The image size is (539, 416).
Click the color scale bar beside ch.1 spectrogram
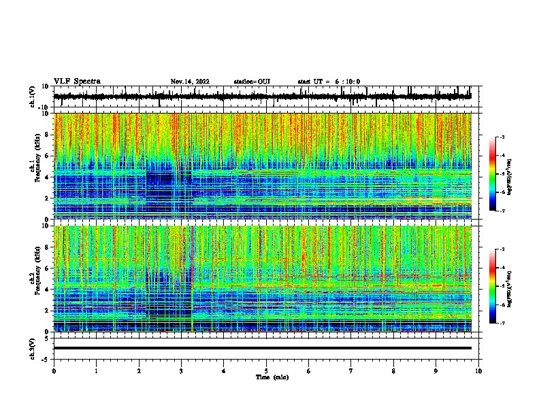[x=492, y=174]
